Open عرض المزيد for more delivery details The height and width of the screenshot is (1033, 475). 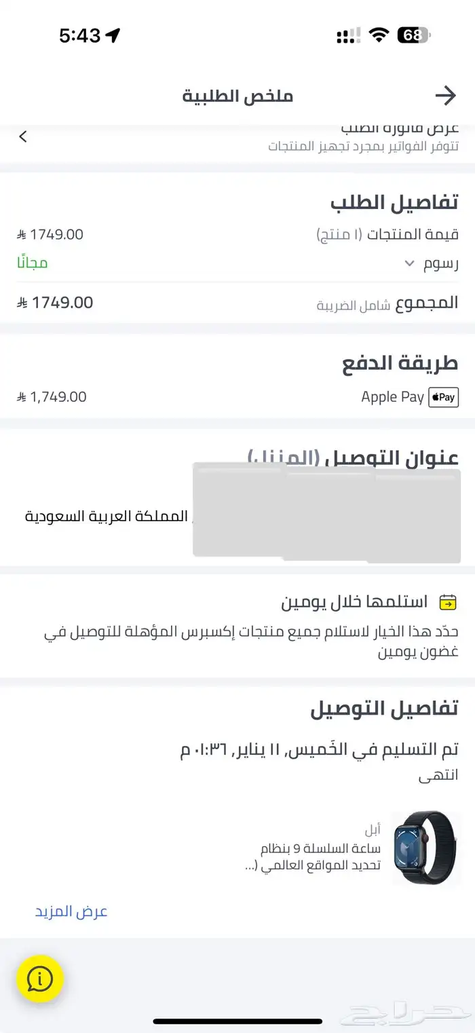coord(70,912)
